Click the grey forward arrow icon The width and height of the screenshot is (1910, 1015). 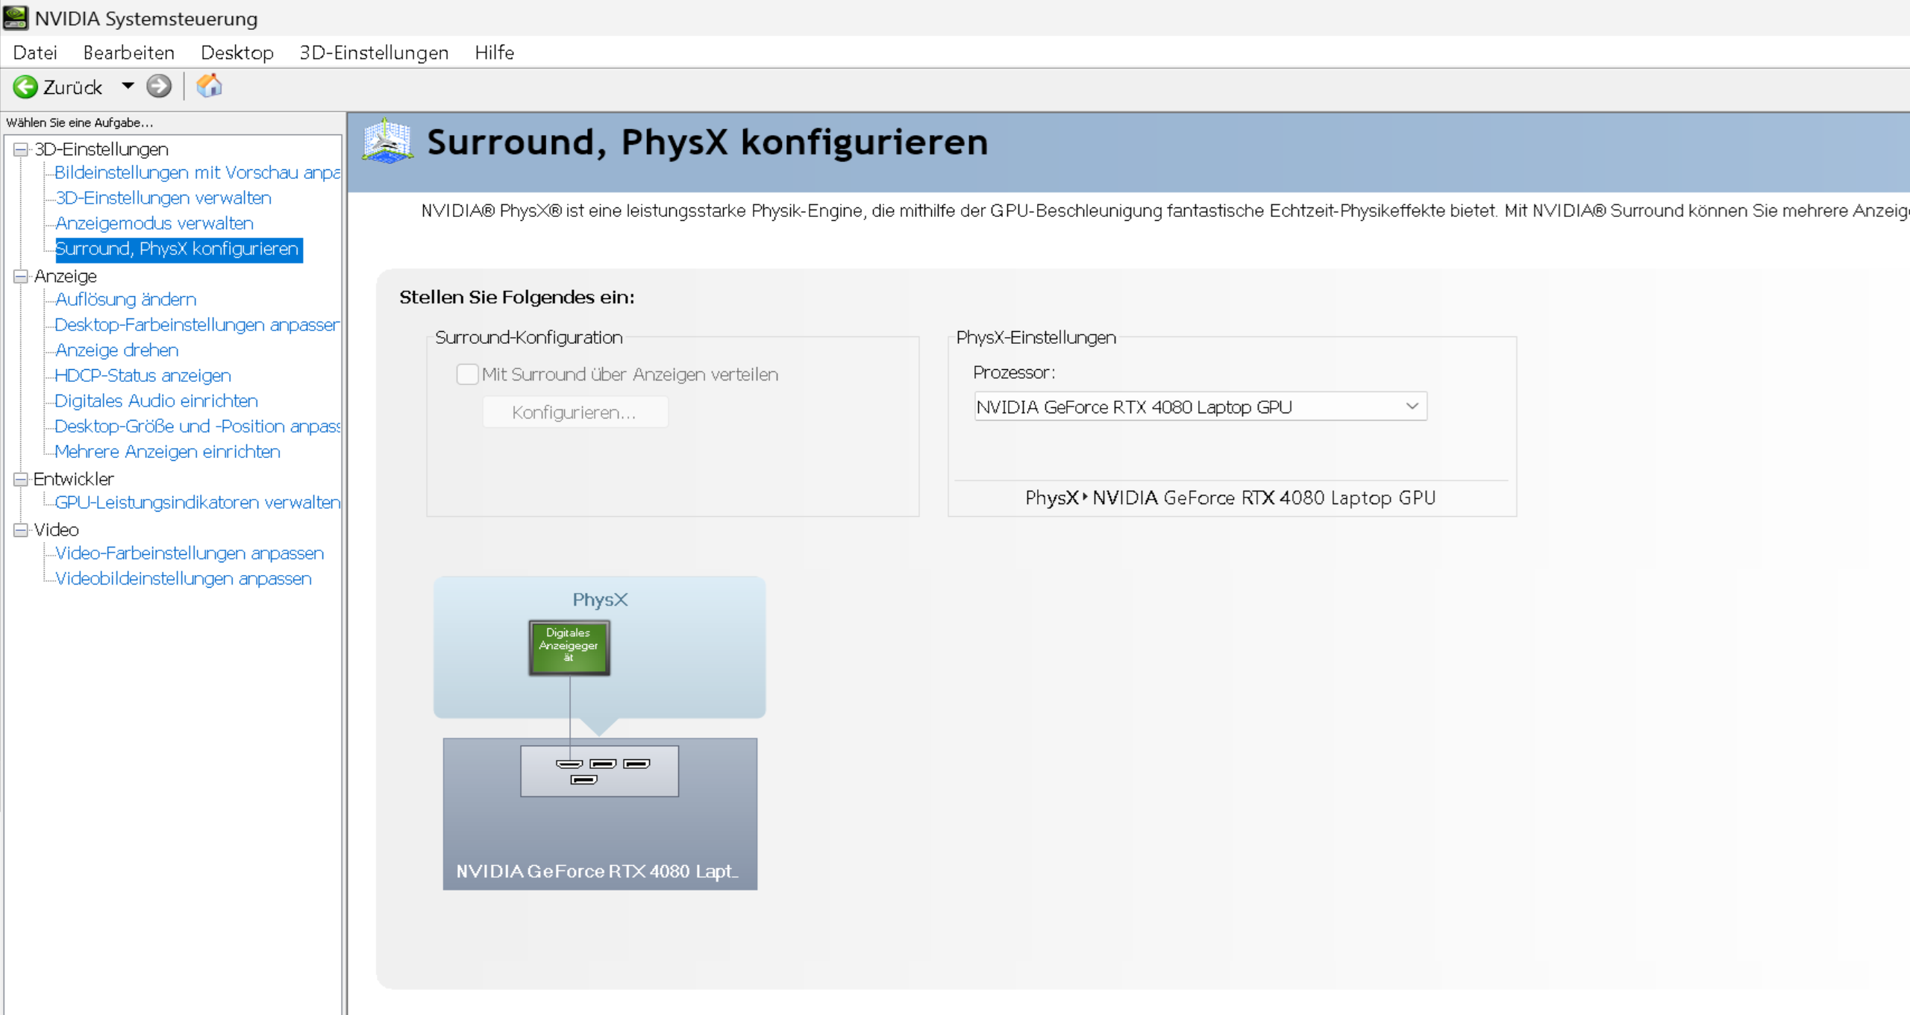[x=158, y=87]
